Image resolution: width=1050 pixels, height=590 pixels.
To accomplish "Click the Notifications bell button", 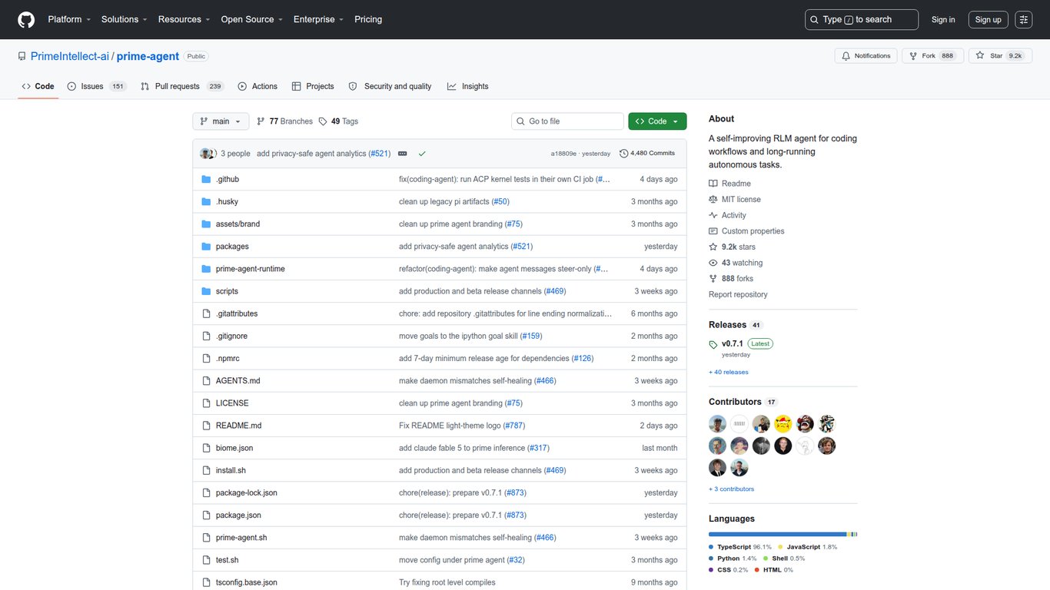I will (866, 56).
